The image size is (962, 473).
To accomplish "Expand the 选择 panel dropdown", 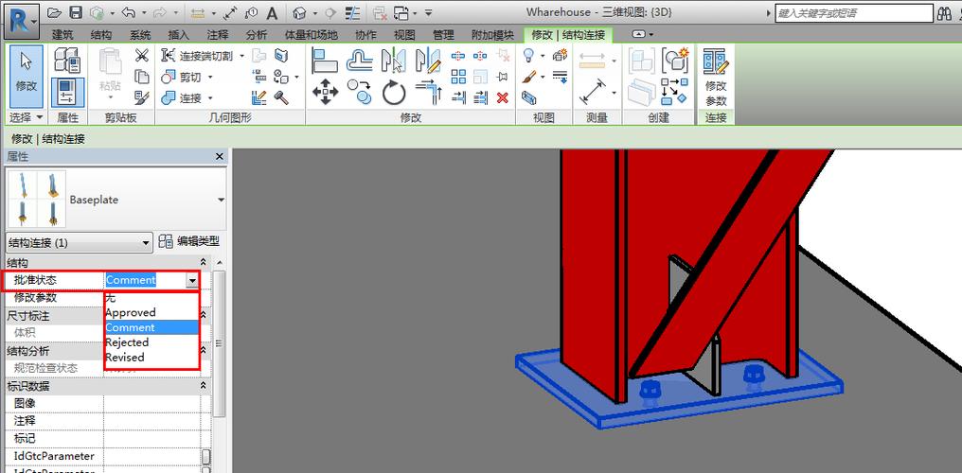I will tap(27, 117).
